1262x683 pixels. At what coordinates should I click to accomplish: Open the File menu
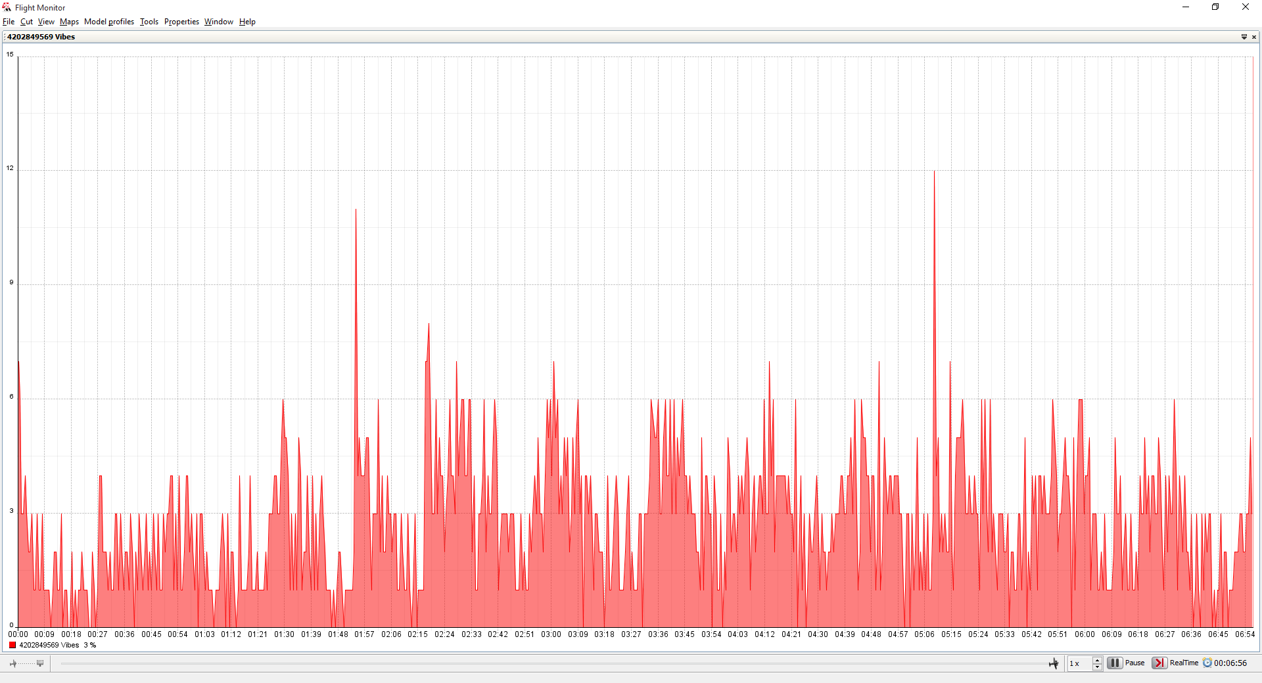click(x=9, y=22)
